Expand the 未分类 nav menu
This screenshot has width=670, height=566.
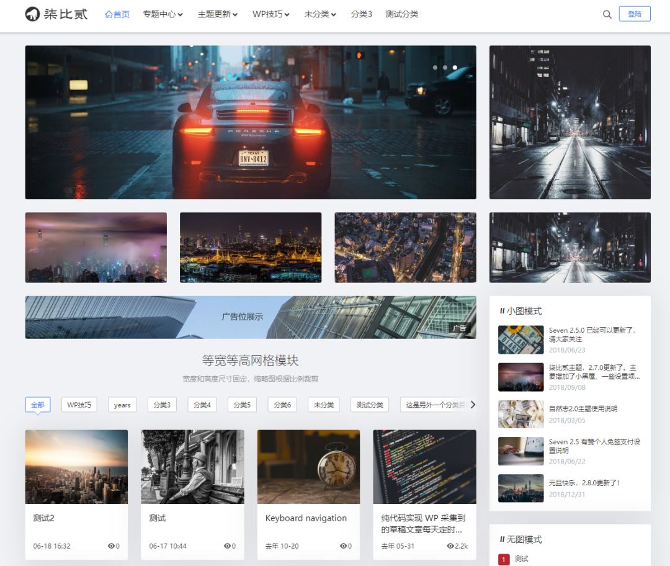(320, 14)
